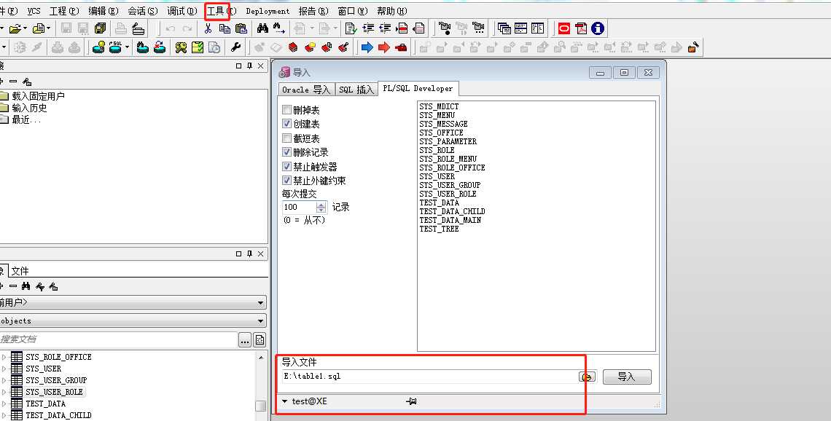
Task: Click the Copy toolbar icon
Action: tap(225, 28)
